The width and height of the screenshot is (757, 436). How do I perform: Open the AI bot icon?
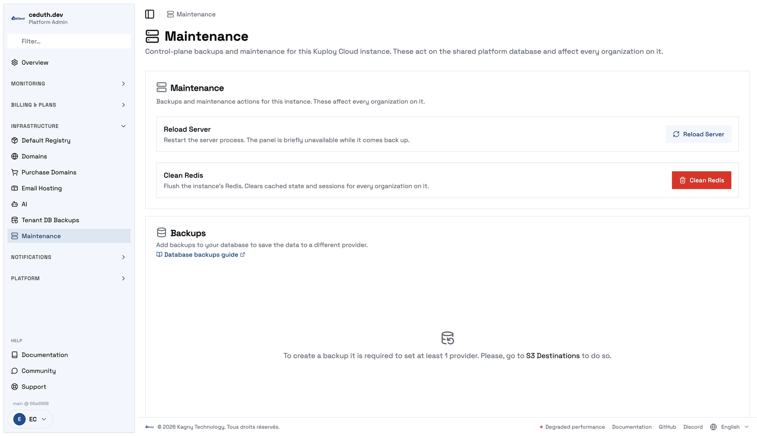coord(15,204)
